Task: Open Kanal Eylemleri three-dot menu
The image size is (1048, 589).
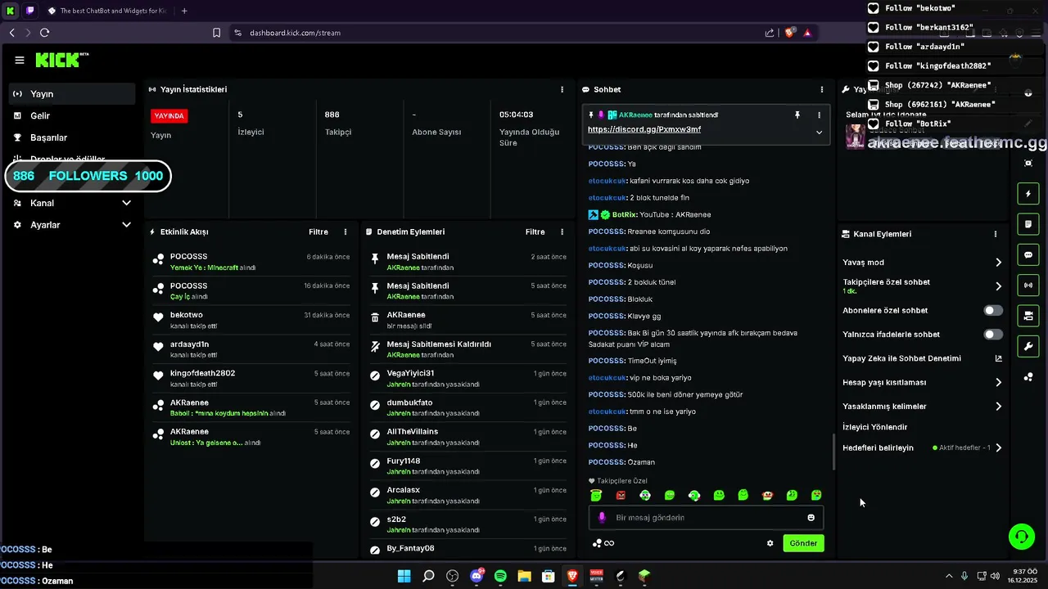Action: click(996, 234)
